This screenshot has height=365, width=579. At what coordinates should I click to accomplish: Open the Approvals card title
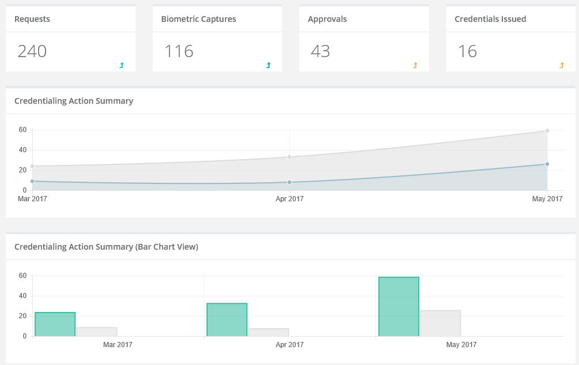click(327, 19)
